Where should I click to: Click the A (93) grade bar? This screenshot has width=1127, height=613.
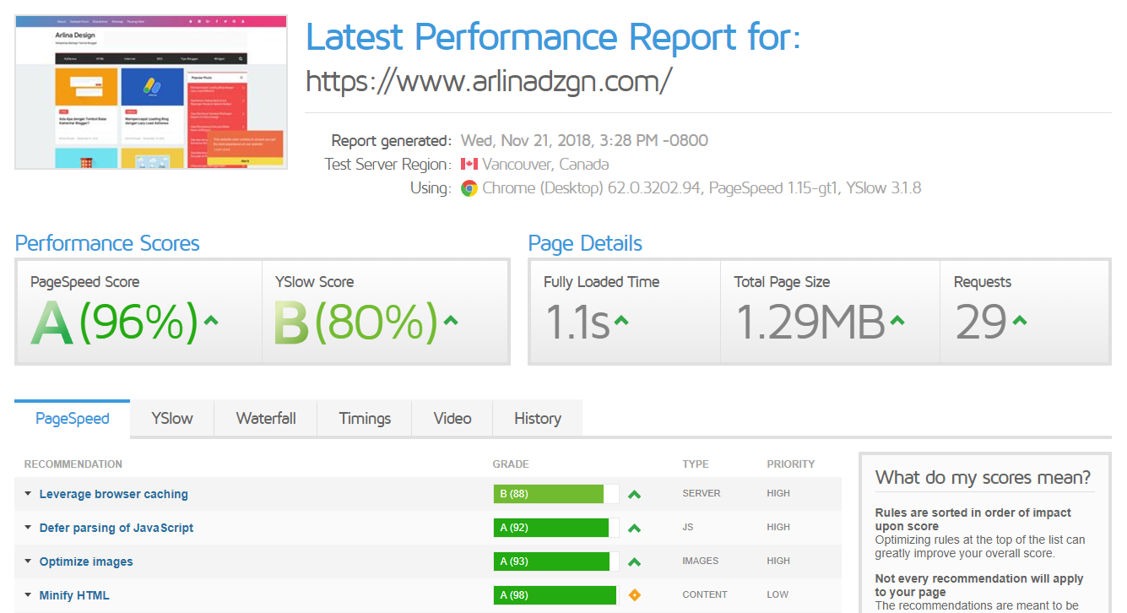pos(556,561)
